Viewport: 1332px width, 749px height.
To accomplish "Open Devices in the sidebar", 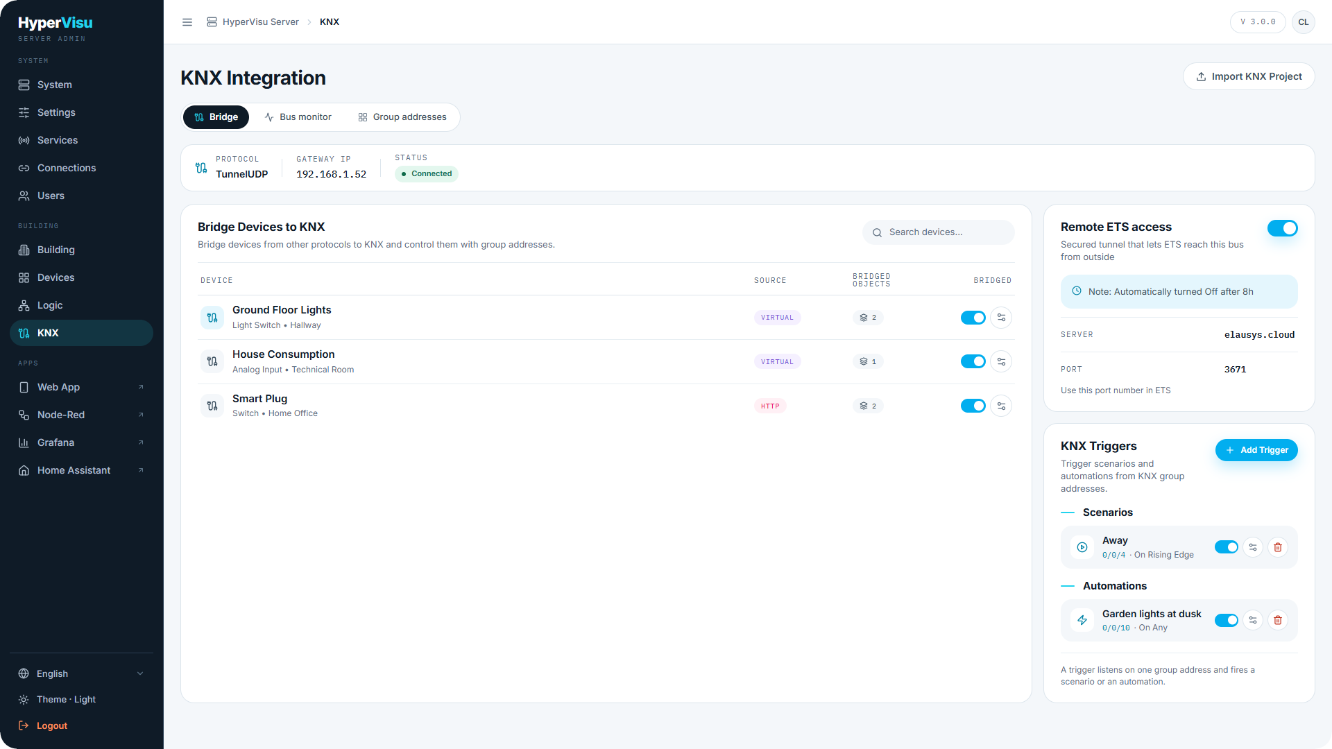I will tap(82, 277).
